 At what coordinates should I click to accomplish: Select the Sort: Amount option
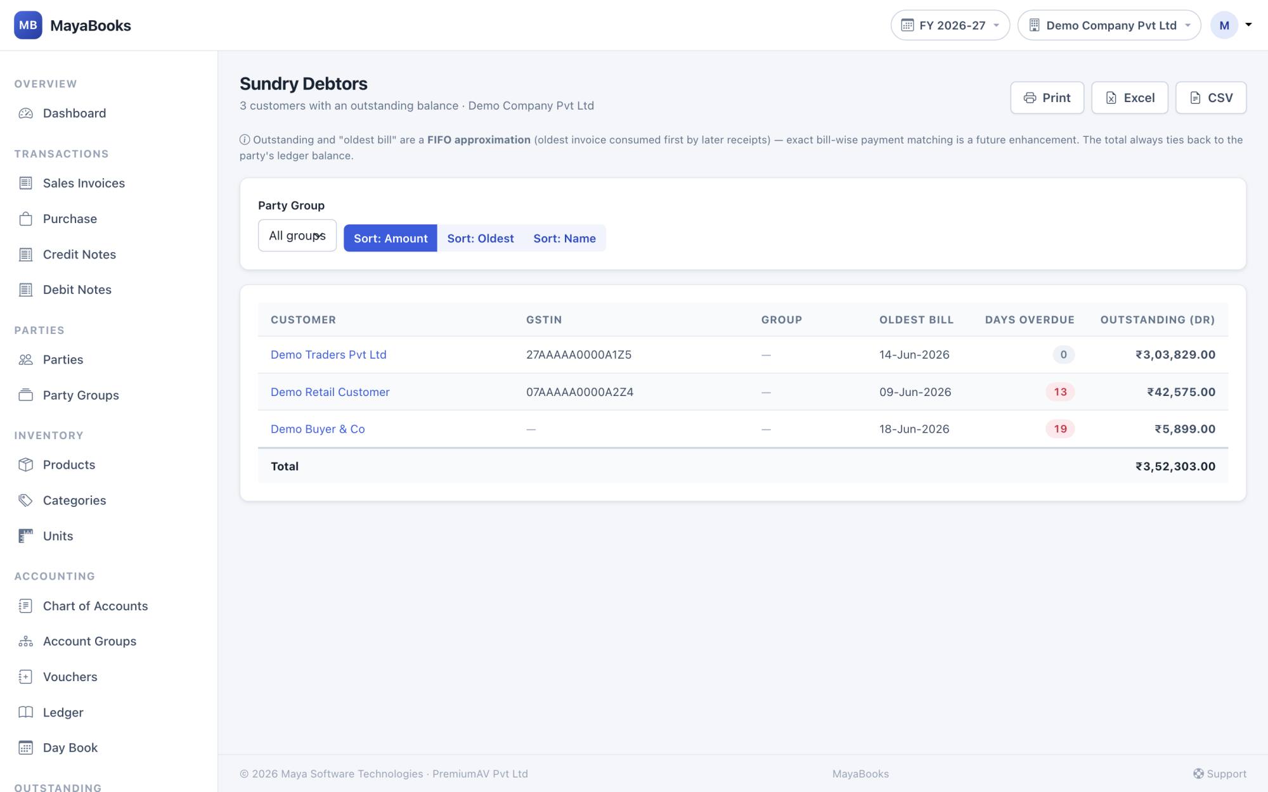click(391, 238)
